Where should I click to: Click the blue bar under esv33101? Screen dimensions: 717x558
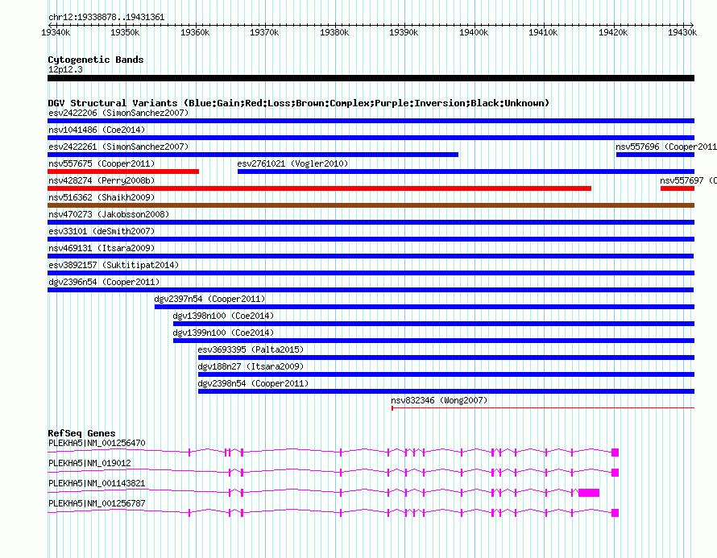click(x=371, y=239)
